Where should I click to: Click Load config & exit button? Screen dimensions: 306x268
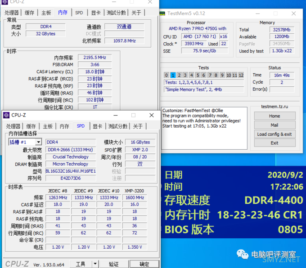[x=274, y=134]
